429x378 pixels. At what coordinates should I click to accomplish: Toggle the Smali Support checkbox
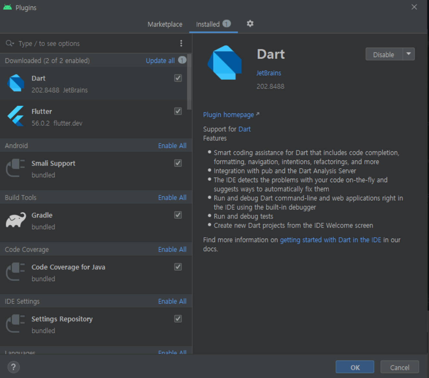(x=178, y=163)
